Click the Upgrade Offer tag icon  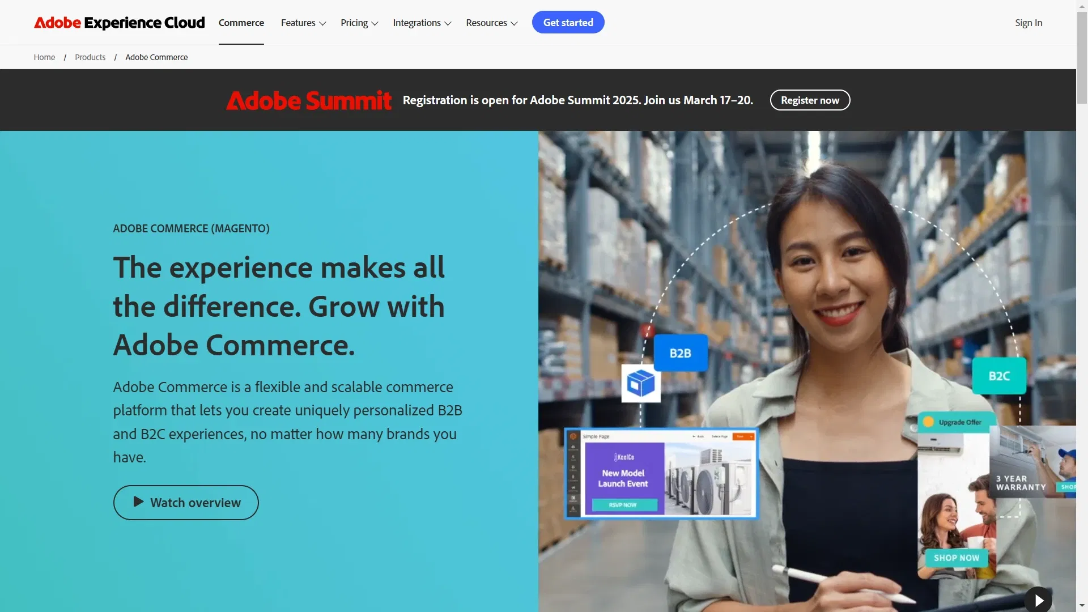(928, 422)
